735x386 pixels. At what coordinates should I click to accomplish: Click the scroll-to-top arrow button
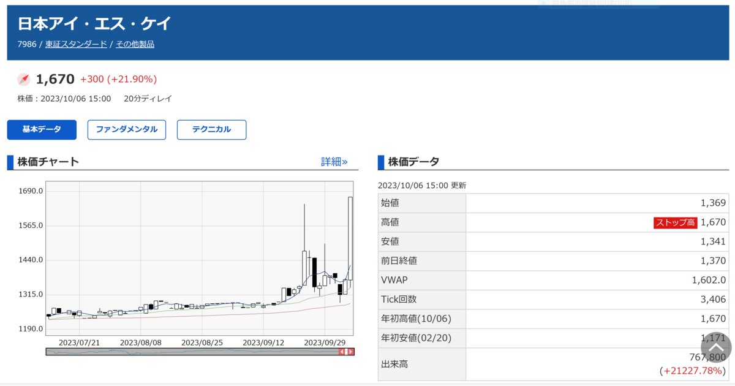[716, 347]
